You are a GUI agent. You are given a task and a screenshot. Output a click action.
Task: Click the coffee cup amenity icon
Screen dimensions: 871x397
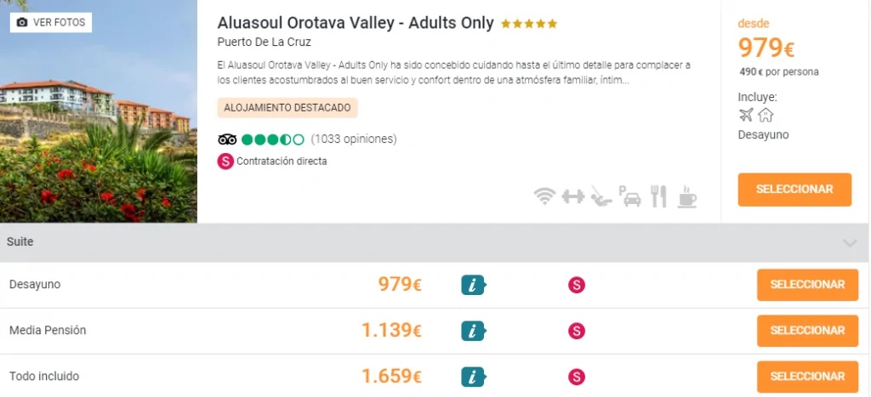686,196
